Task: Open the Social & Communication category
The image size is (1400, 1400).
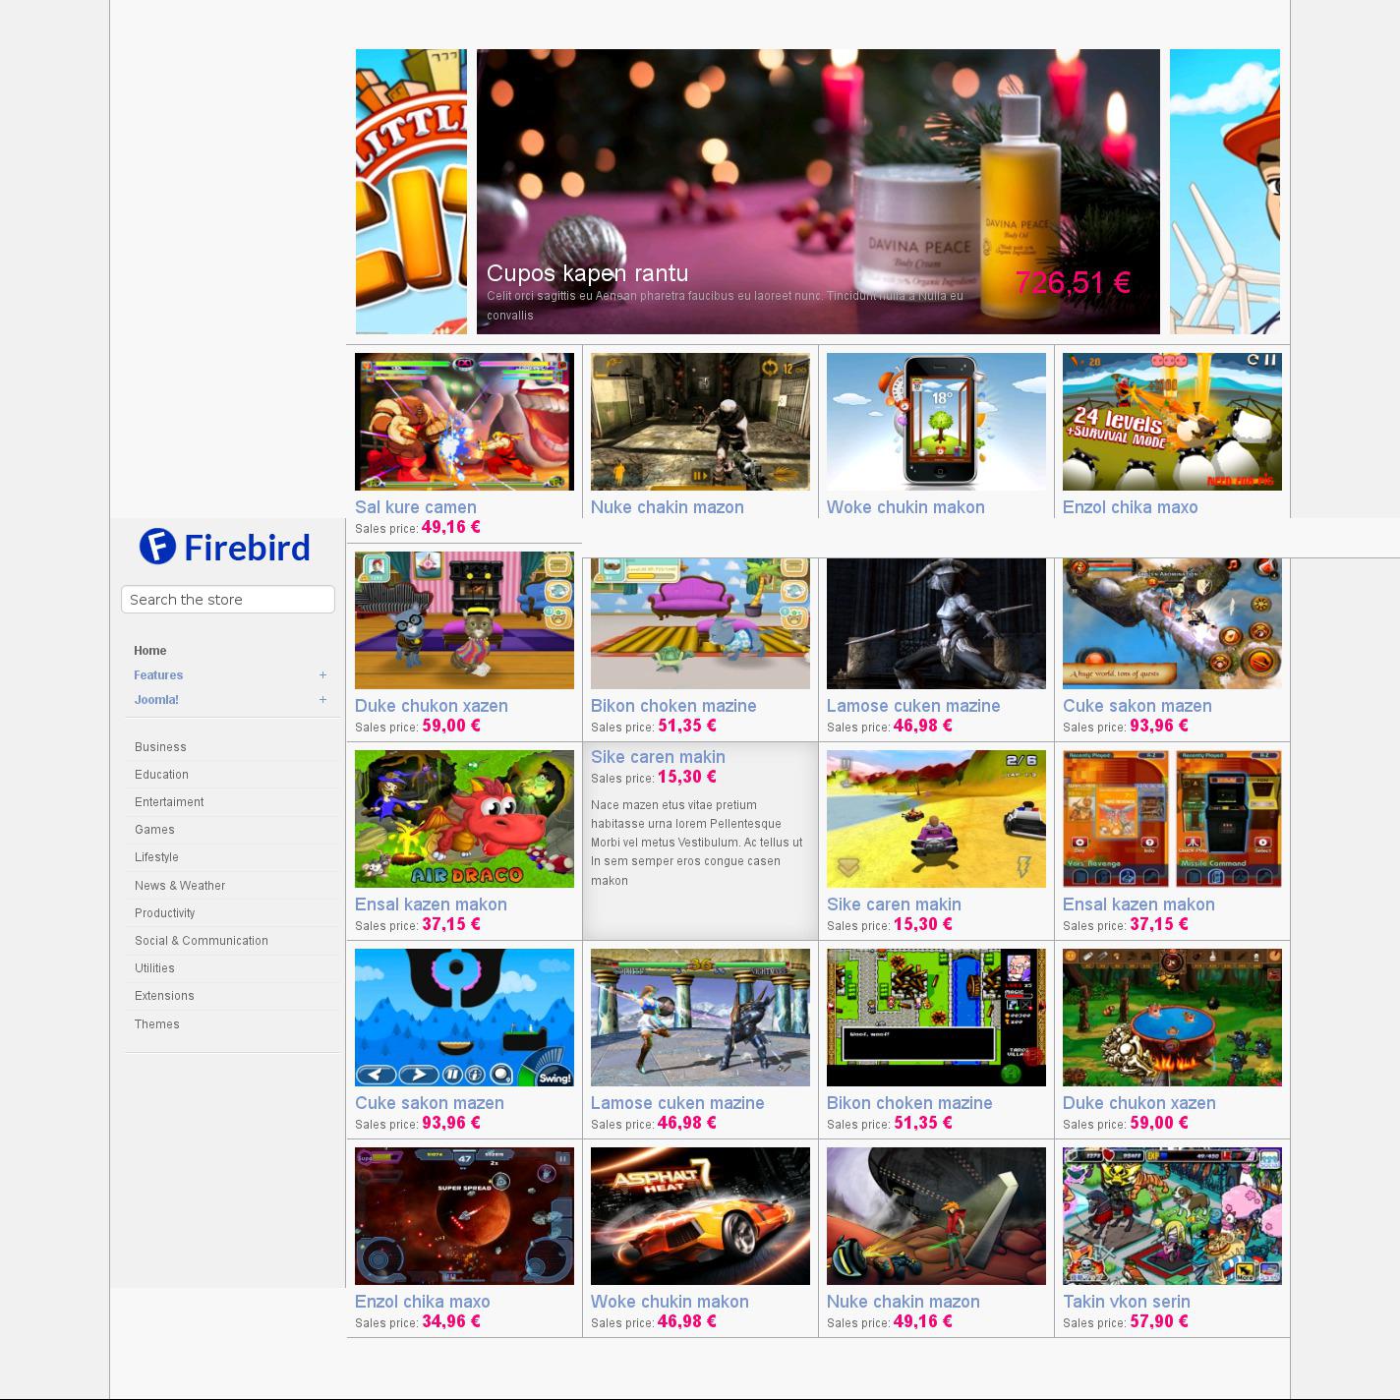Action: coord(202,941)
